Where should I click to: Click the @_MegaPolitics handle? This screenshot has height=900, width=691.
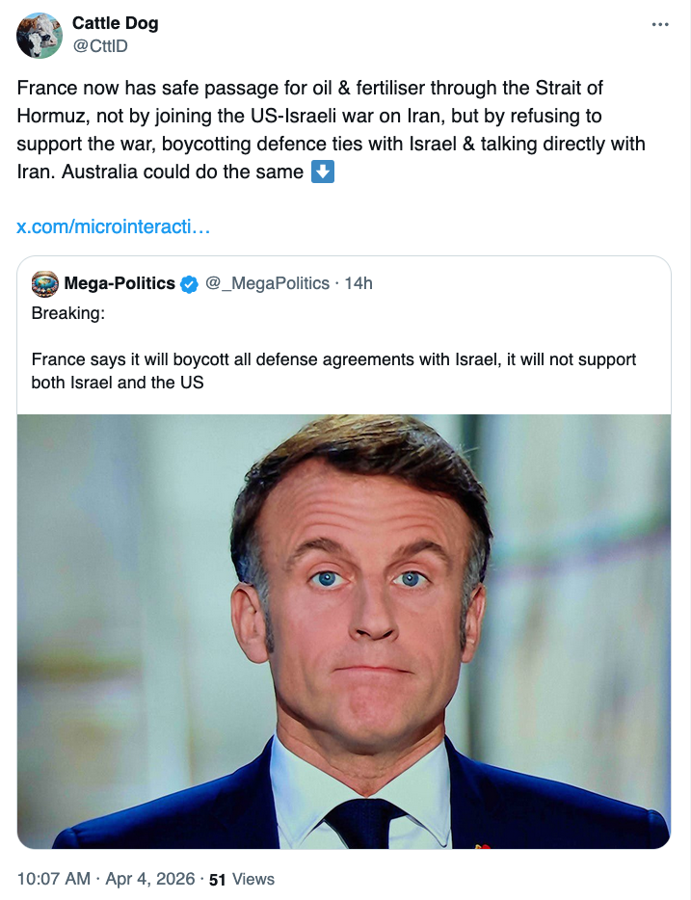pyautogui.click(x=267, y=283)
